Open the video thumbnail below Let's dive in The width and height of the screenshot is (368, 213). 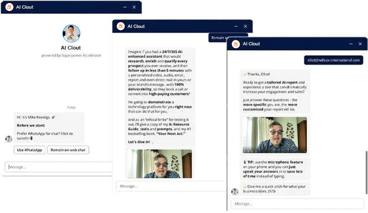tap(159, 163)
